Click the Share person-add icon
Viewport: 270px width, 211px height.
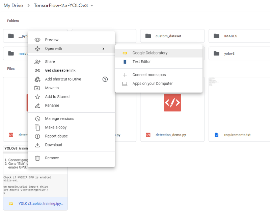coord(37,62)
